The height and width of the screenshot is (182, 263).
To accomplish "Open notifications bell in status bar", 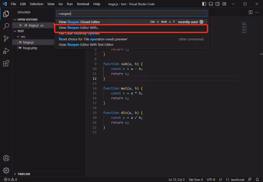I will 257,179.
